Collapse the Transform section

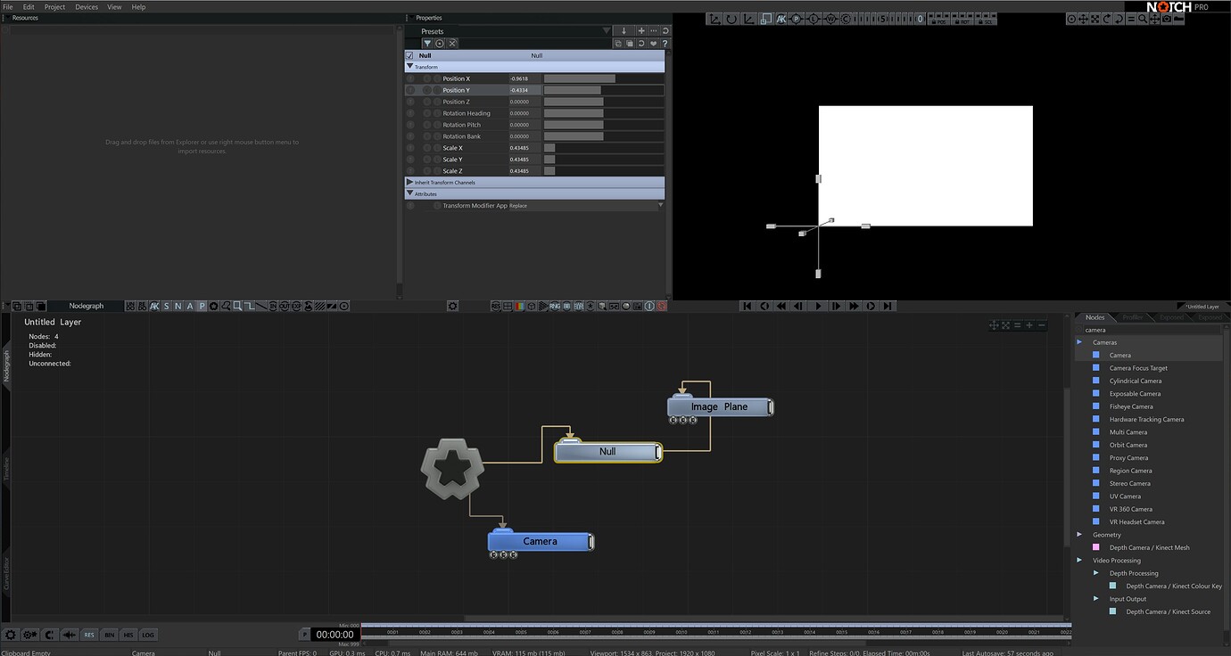410,67
